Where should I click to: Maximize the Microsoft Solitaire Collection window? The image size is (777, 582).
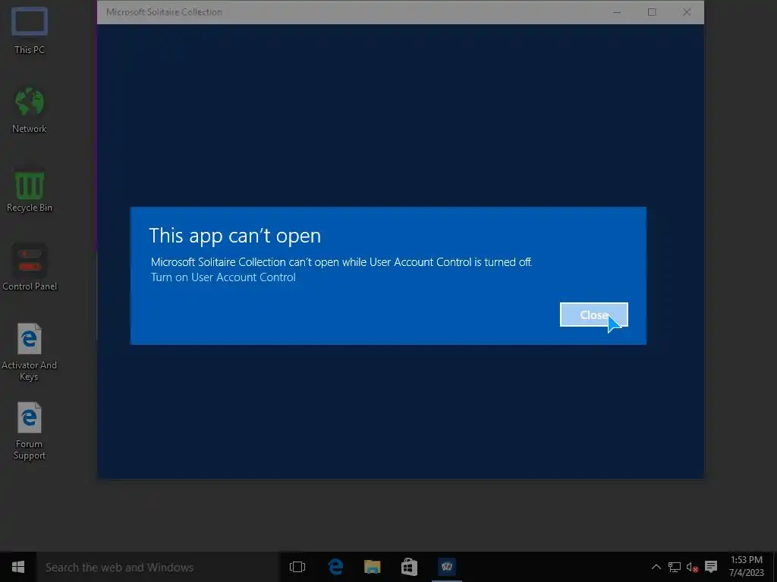pyautogui.click(x=652, y=12)
